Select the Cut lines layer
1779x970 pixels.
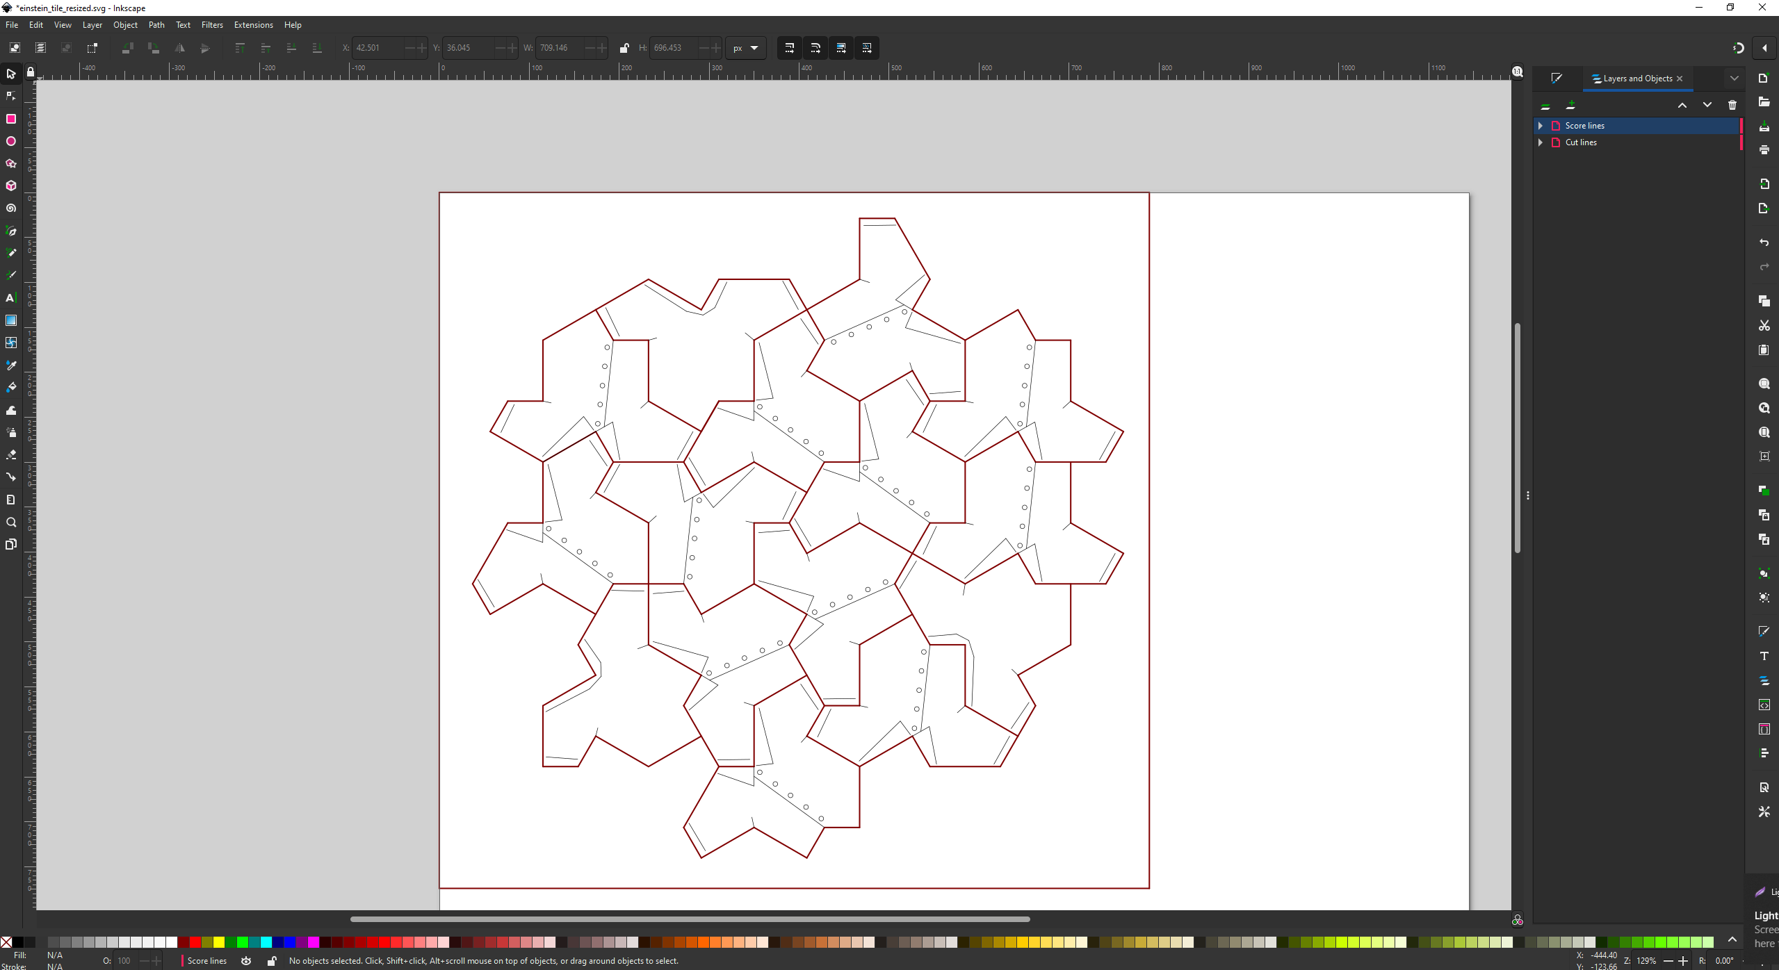click(1581, 142)
